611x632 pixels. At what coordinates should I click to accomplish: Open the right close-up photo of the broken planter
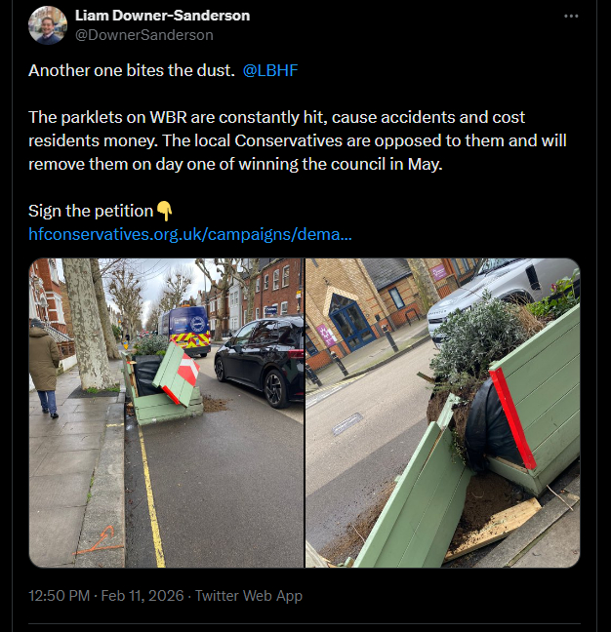(x=442, y=413)
